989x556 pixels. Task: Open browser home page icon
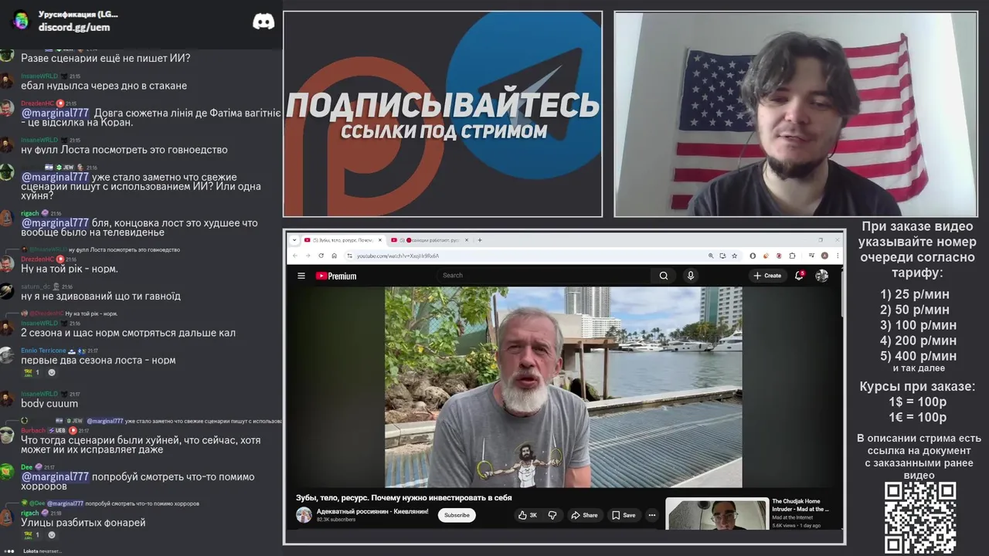click(x=334, y=256)
